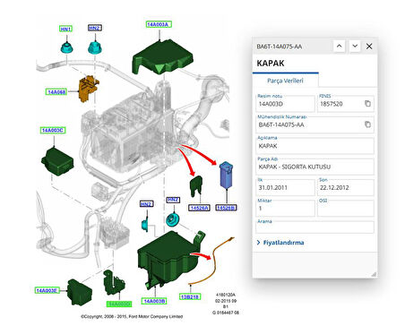Click the panel title BA6T-14A075-AA
405x334 pixels.
coord(280,47)
